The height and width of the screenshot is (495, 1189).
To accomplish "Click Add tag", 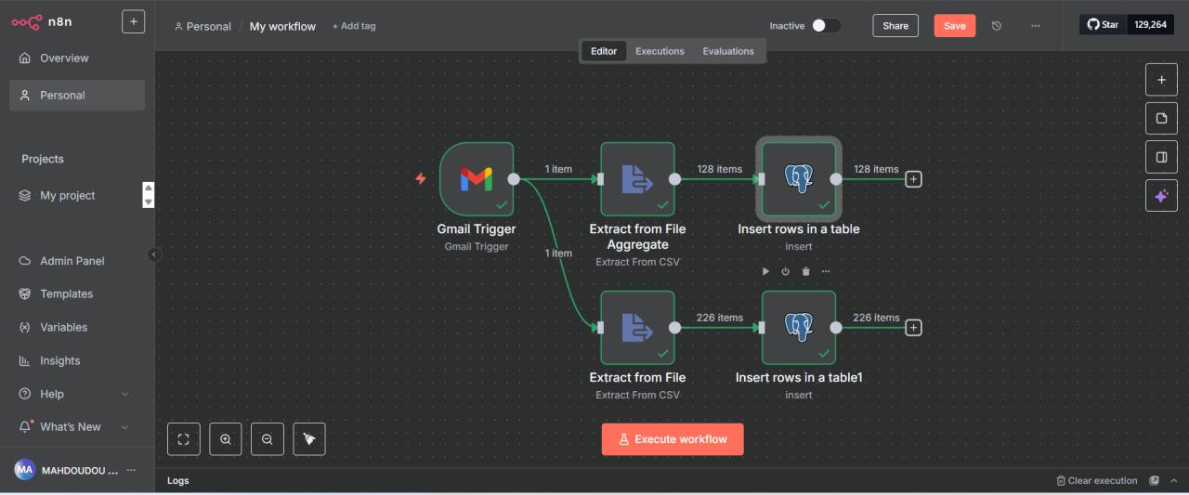I will pos(354,26).
